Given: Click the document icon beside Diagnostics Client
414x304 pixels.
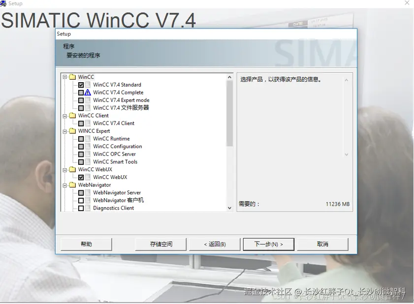Looking at the screenshot, I should coord(88,208).
